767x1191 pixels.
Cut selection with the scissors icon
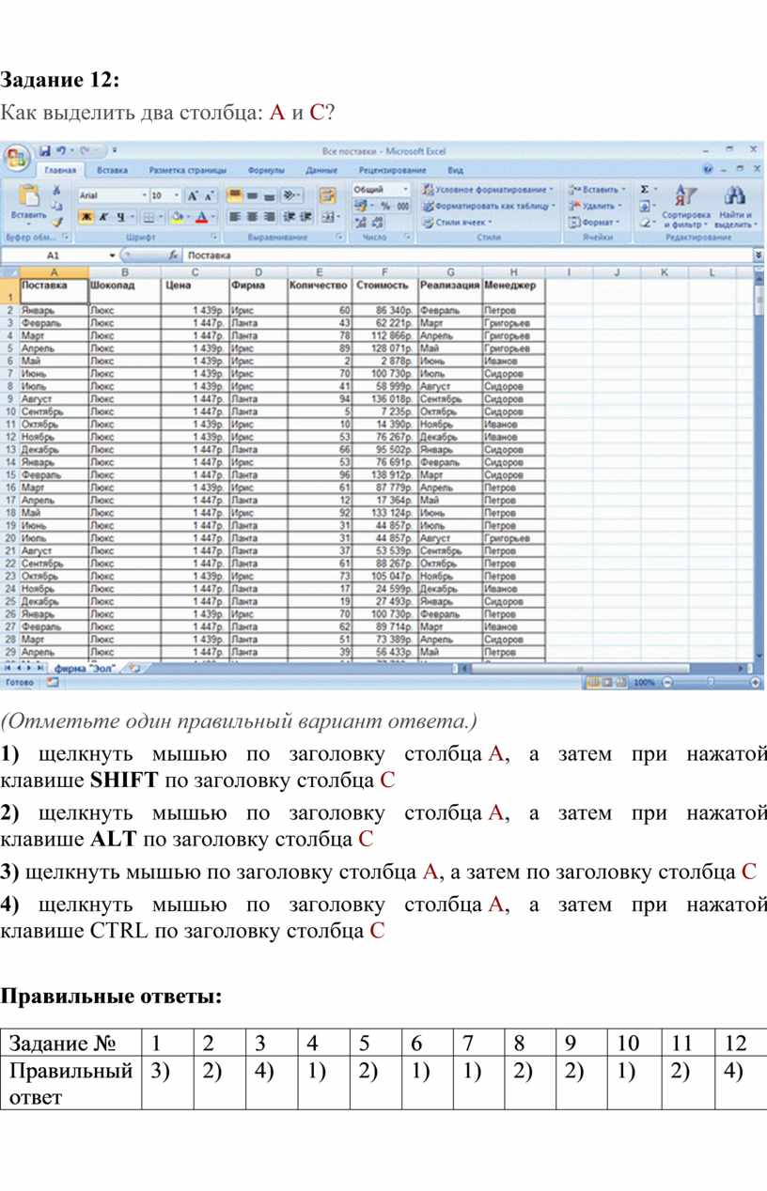pos(56,190)
